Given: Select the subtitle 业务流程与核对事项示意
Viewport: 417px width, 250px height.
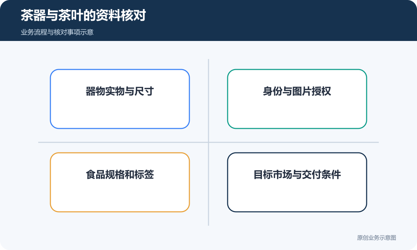Looking at the screenshot, I should tap(57, 33).
